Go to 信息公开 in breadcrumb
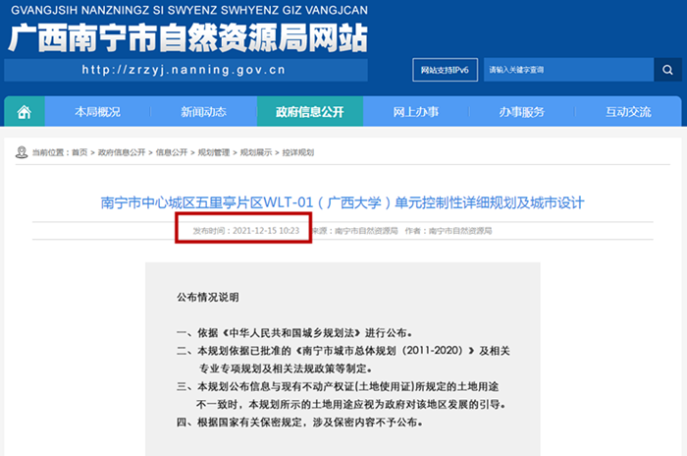The image size is (687, 456). pos(172,152)
